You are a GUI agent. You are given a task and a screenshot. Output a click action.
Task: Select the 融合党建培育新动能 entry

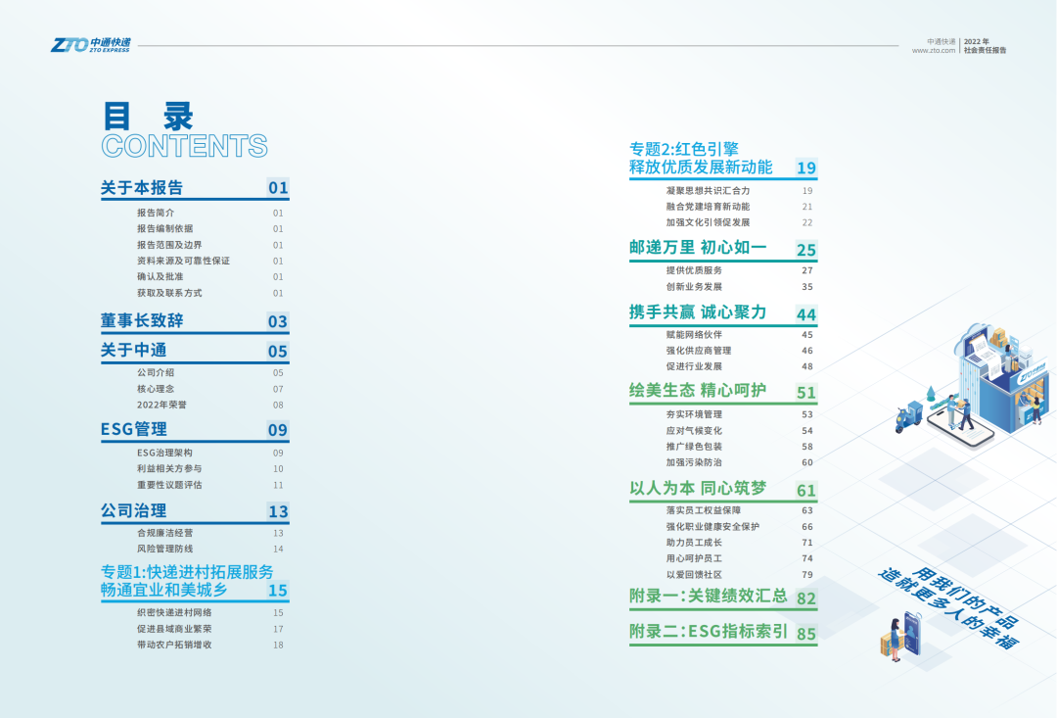click(x=708, y=207)
